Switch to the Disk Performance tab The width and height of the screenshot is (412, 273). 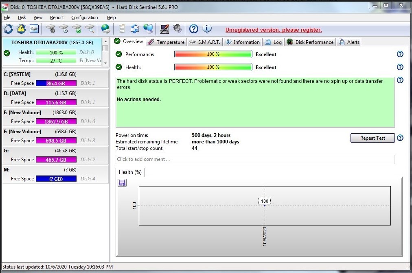(x=310, y=42)
